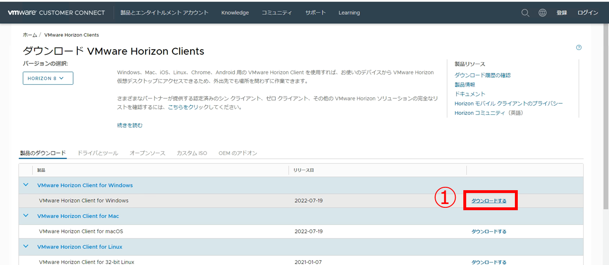Click ホーム in the breadcrumb
The width and height of the screenshot is (609, 265).
(x=30, y=35)
